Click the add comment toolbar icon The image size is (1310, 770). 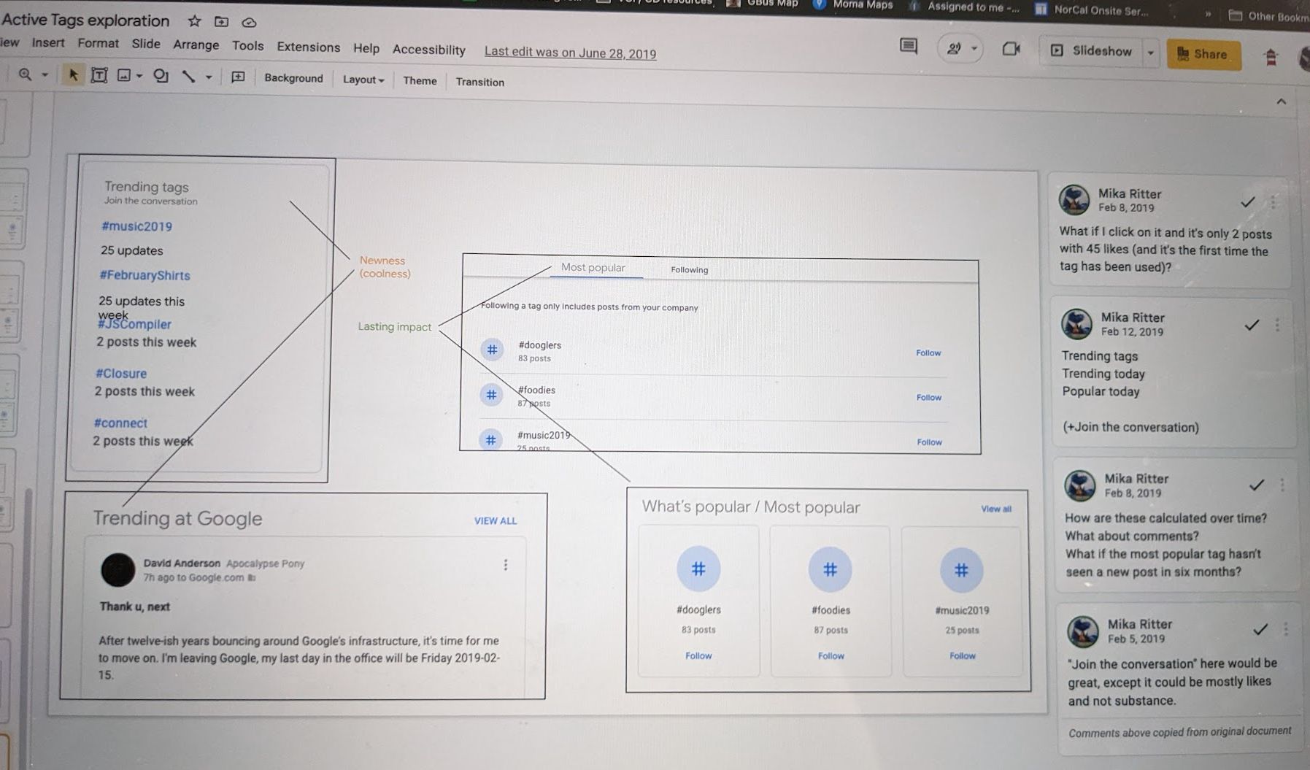pos(238,77)
